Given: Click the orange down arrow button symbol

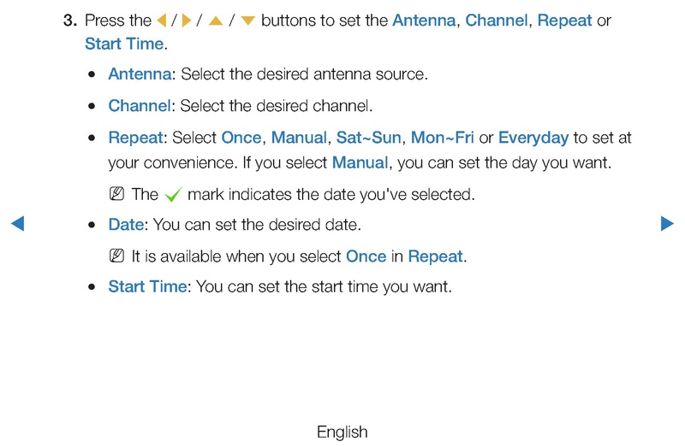Looking at the screenshot, I should click(247, 21).
